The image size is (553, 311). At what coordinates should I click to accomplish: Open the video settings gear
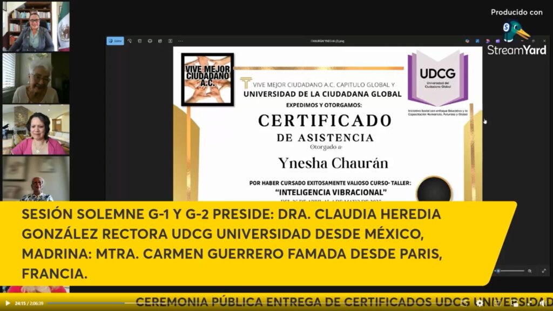tap(480, 303)
